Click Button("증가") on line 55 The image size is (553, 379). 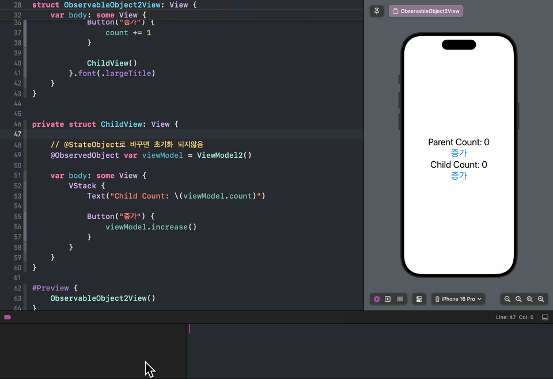pyautogui.click(x=120, y=217)
